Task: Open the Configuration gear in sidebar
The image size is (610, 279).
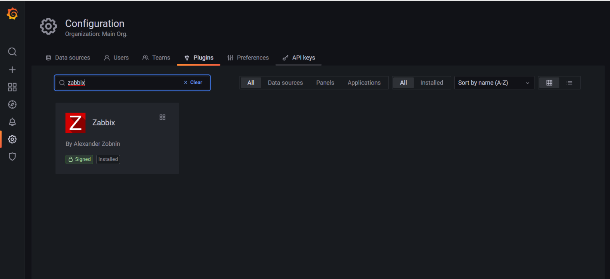Action: point(12,139)
